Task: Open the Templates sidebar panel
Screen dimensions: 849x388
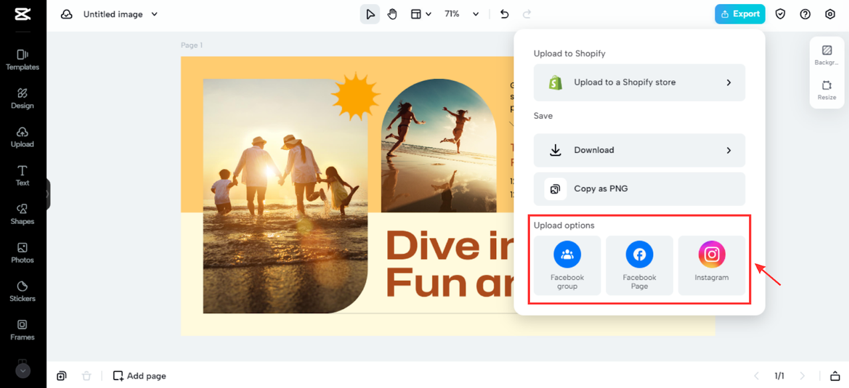Action: 23,60
